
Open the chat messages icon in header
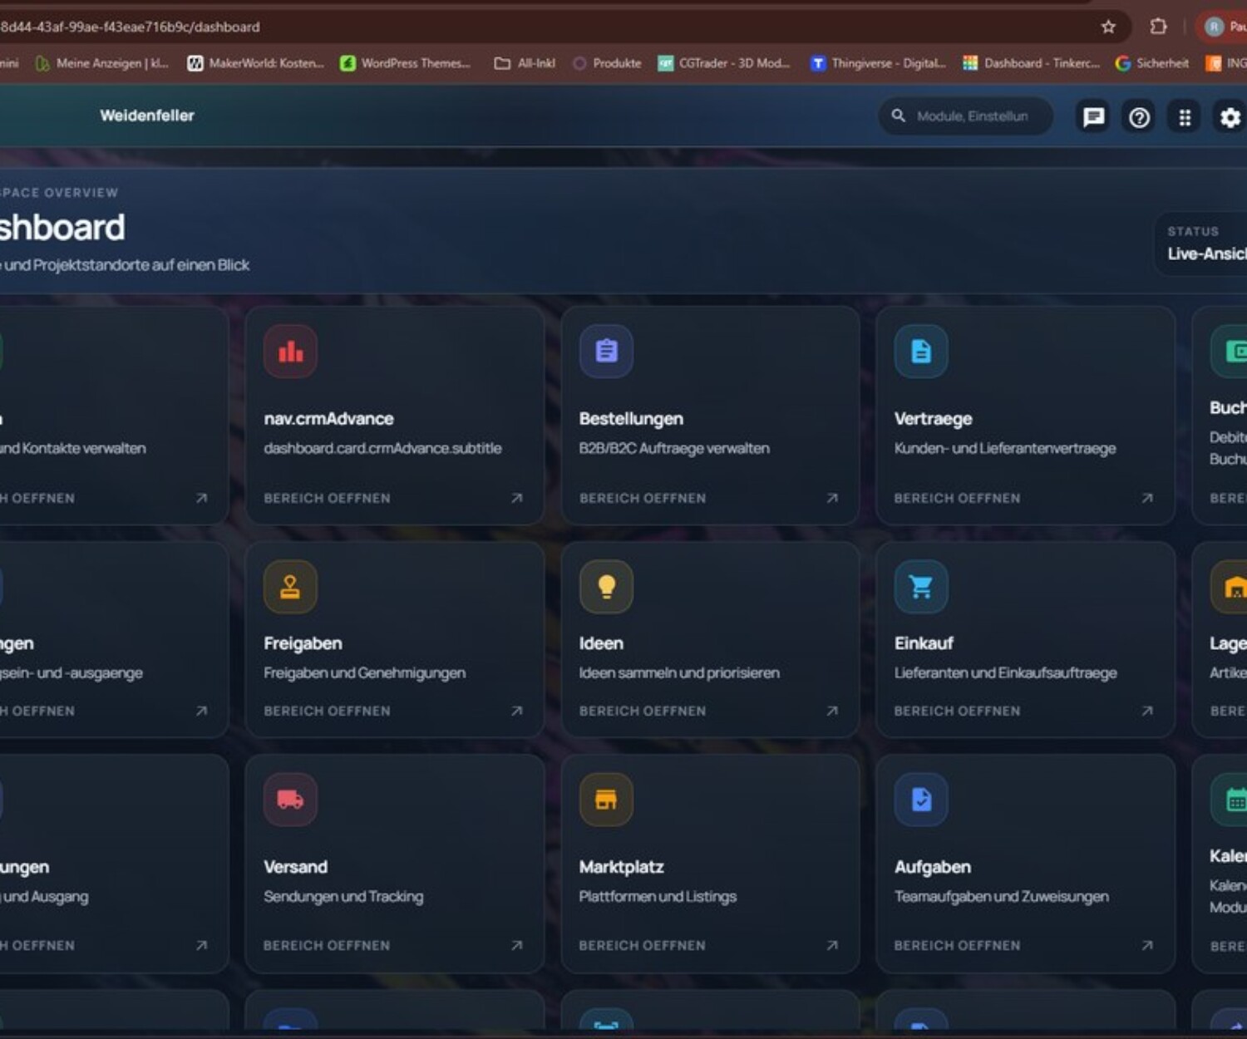1093,117
